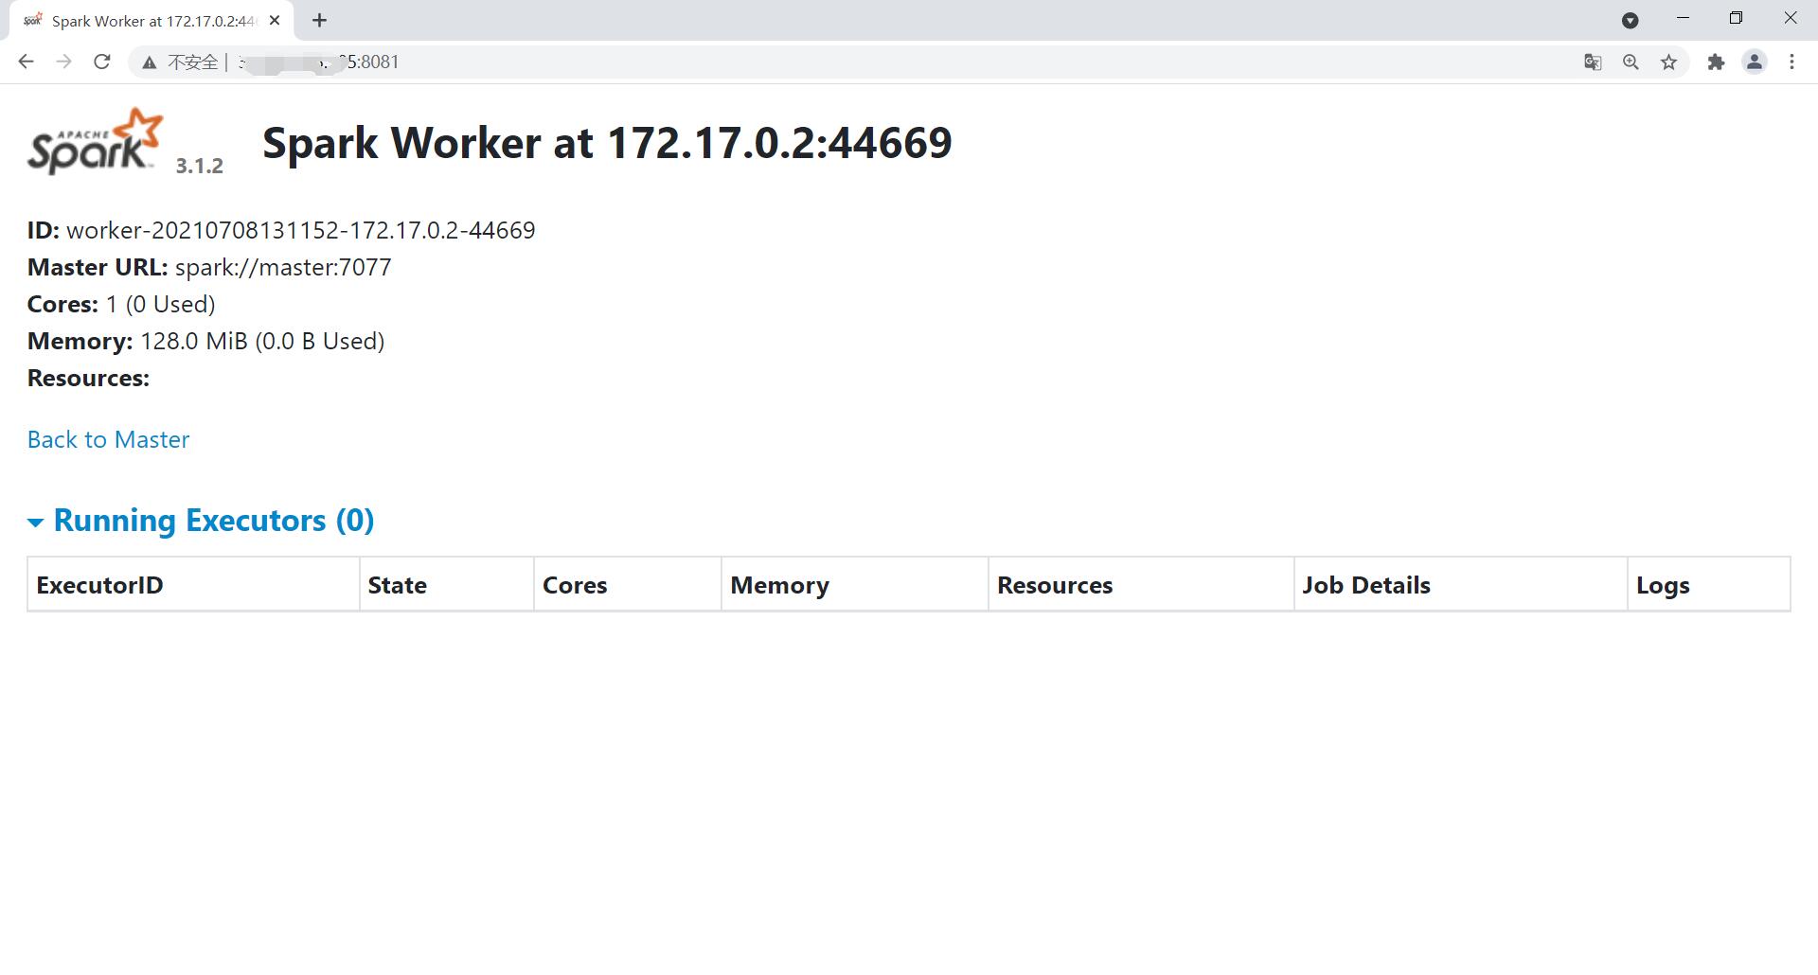Open the user profile avatar
Viewport: 1818px width, 975px height.
(x=1755, y=62)
